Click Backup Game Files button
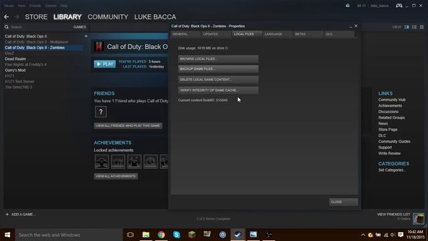The width and height of the screenshot is (428, 241). pos(218,69)
